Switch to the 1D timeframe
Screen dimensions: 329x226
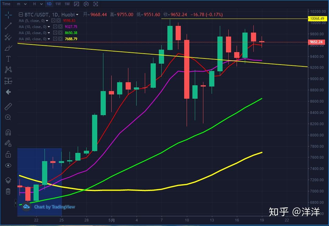click(x=49, y=4)
